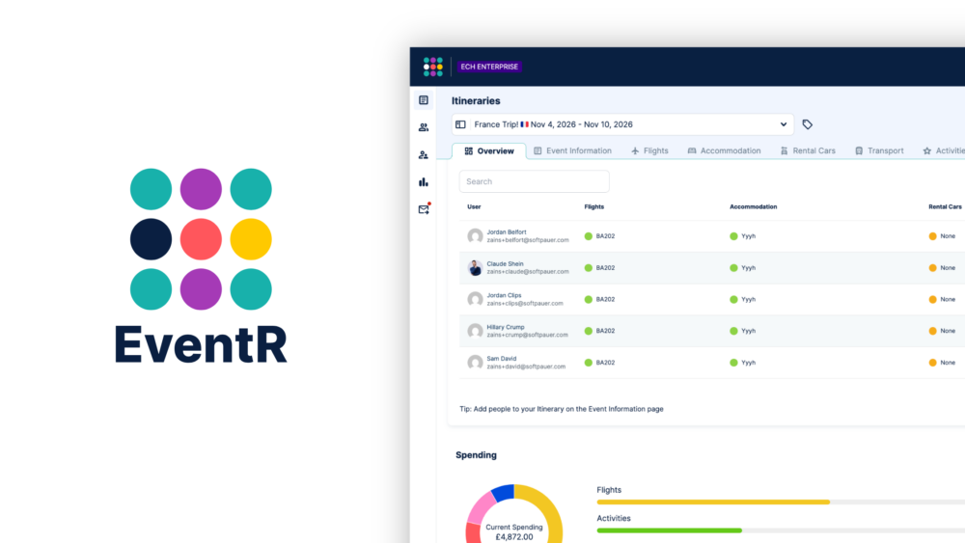Select the Jordan Belfort user name
Screen dimensions: 965x543
tap(507, 231)
